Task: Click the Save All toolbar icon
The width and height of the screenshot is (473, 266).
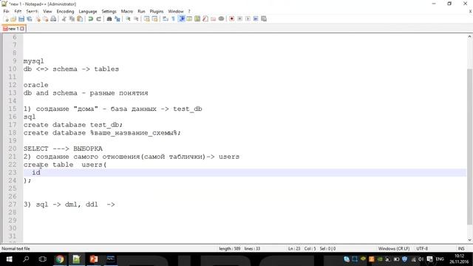Action: coord(30,18)
